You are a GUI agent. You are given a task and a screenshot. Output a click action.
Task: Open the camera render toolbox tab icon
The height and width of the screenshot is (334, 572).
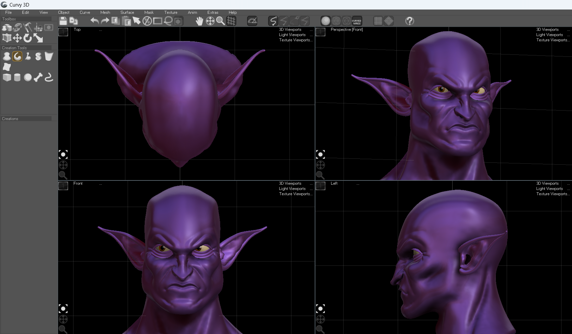pos(49,28)
